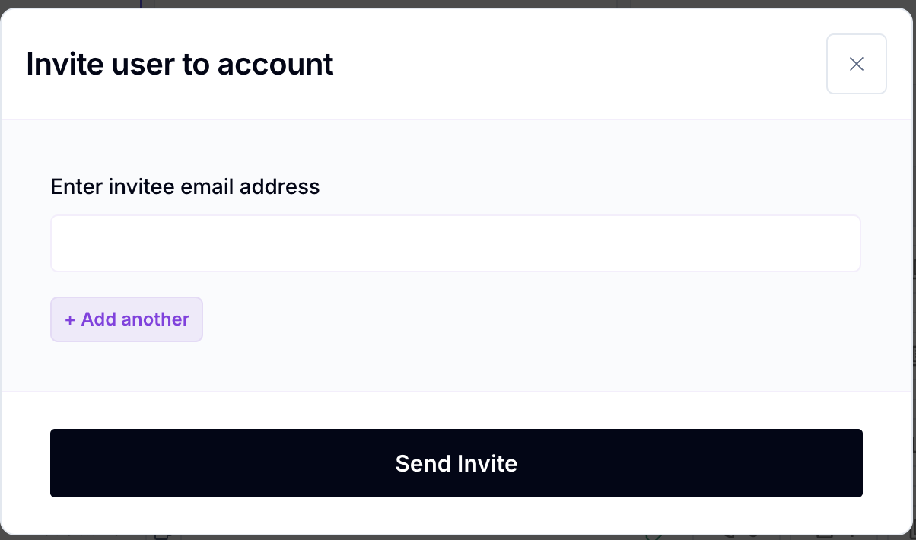Click the X icon in dialog header

[x=856, y=64]
